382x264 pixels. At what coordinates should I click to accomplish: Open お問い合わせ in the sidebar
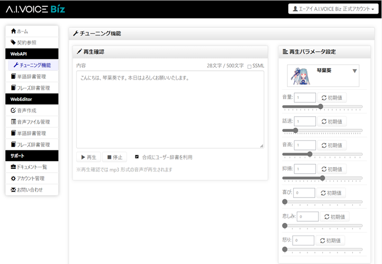32,190
